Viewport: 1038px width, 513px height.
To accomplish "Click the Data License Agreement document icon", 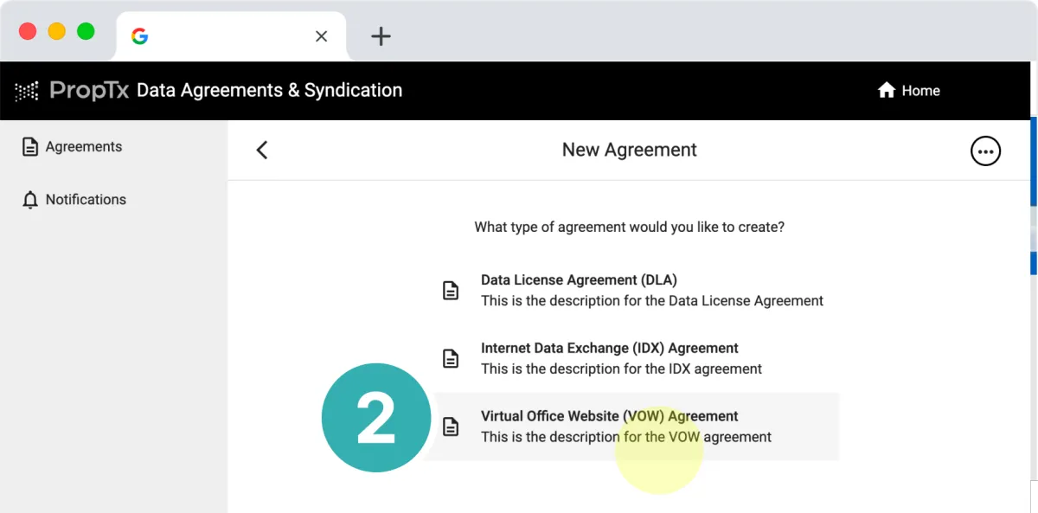I will tap(451, 291).
